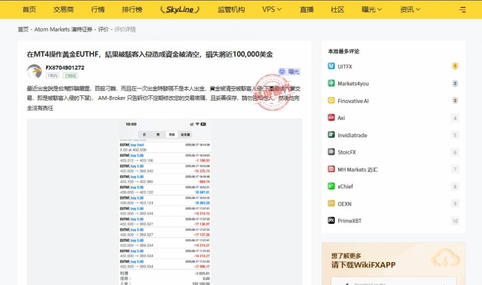Image resolution: width=482 pixels, height=285 pixels.
Task: Expand the 曝光 dropdown in navigation
Action: (x=371, y=10)
